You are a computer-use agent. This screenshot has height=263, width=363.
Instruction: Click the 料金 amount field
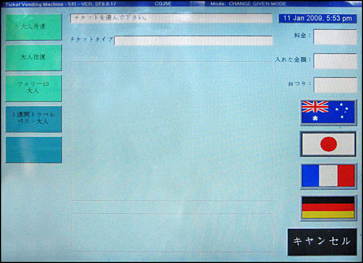[x=335, y=37]
